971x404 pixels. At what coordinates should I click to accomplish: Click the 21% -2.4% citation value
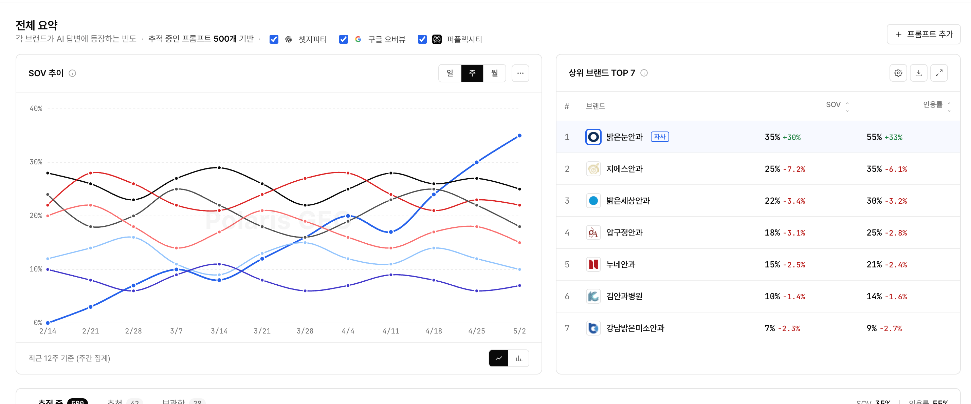[886, 265]
